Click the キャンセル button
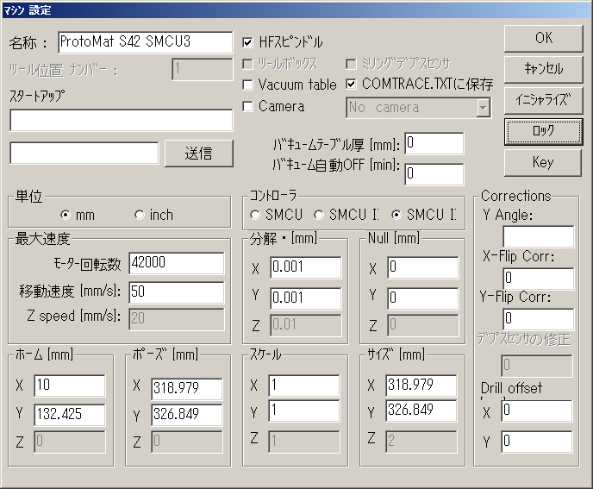This screenshot has height=489, width=593. tap(544, 69)
